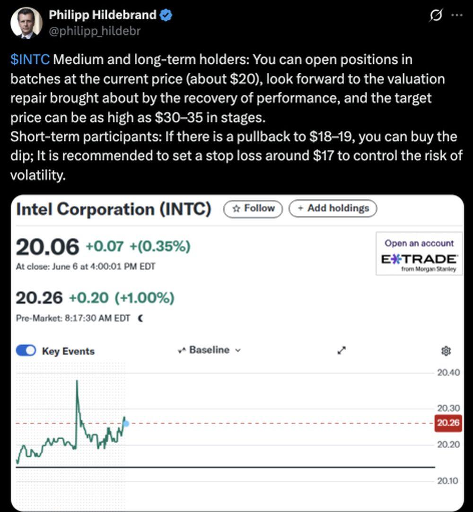Screen dimensions: 473x512
Task: Expand the chart to full screen
Action: (x=342, y=350)
